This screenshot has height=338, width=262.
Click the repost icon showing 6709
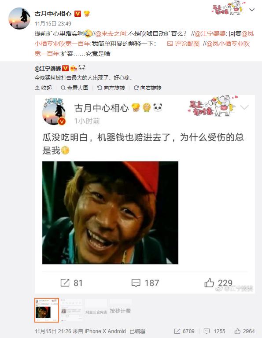[x=177, y=331]
